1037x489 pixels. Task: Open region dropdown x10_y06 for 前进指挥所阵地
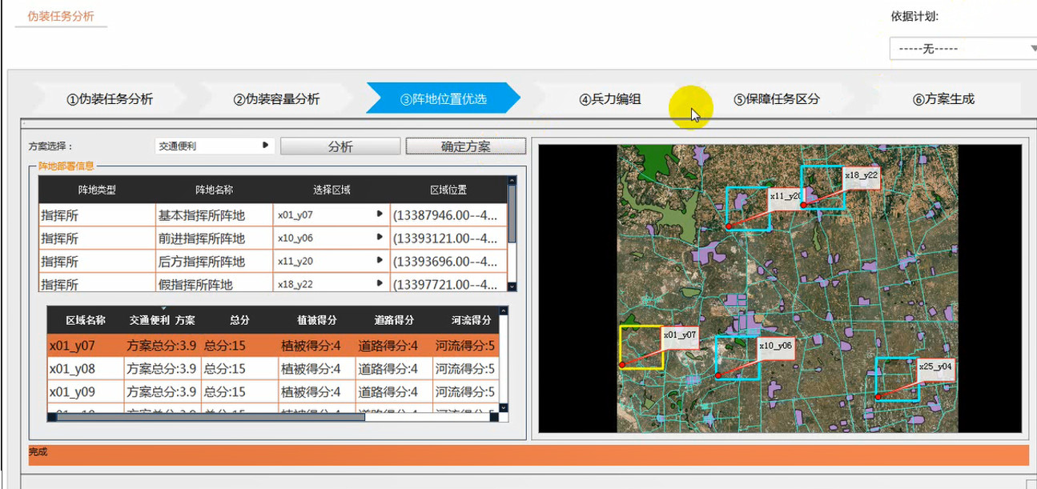332,238
